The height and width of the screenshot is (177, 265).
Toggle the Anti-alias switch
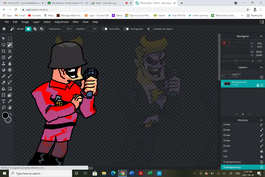click(105, 29)
